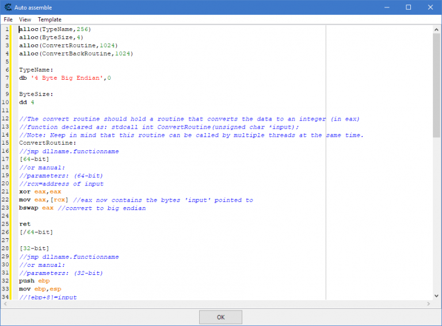Maximize the Auto assemble window
Image resolution: width=442 pixels, height=326 pixels.
(408, 7)
